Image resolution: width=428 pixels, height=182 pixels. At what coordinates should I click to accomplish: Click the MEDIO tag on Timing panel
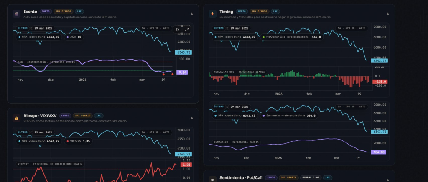click(242, 12)
